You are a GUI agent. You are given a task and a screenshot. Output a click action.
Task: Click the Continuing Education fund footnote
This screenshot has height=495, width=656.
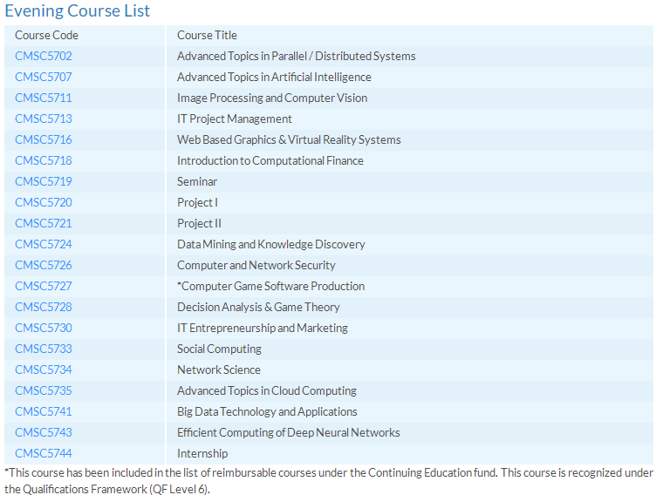(x=328, y=481)
